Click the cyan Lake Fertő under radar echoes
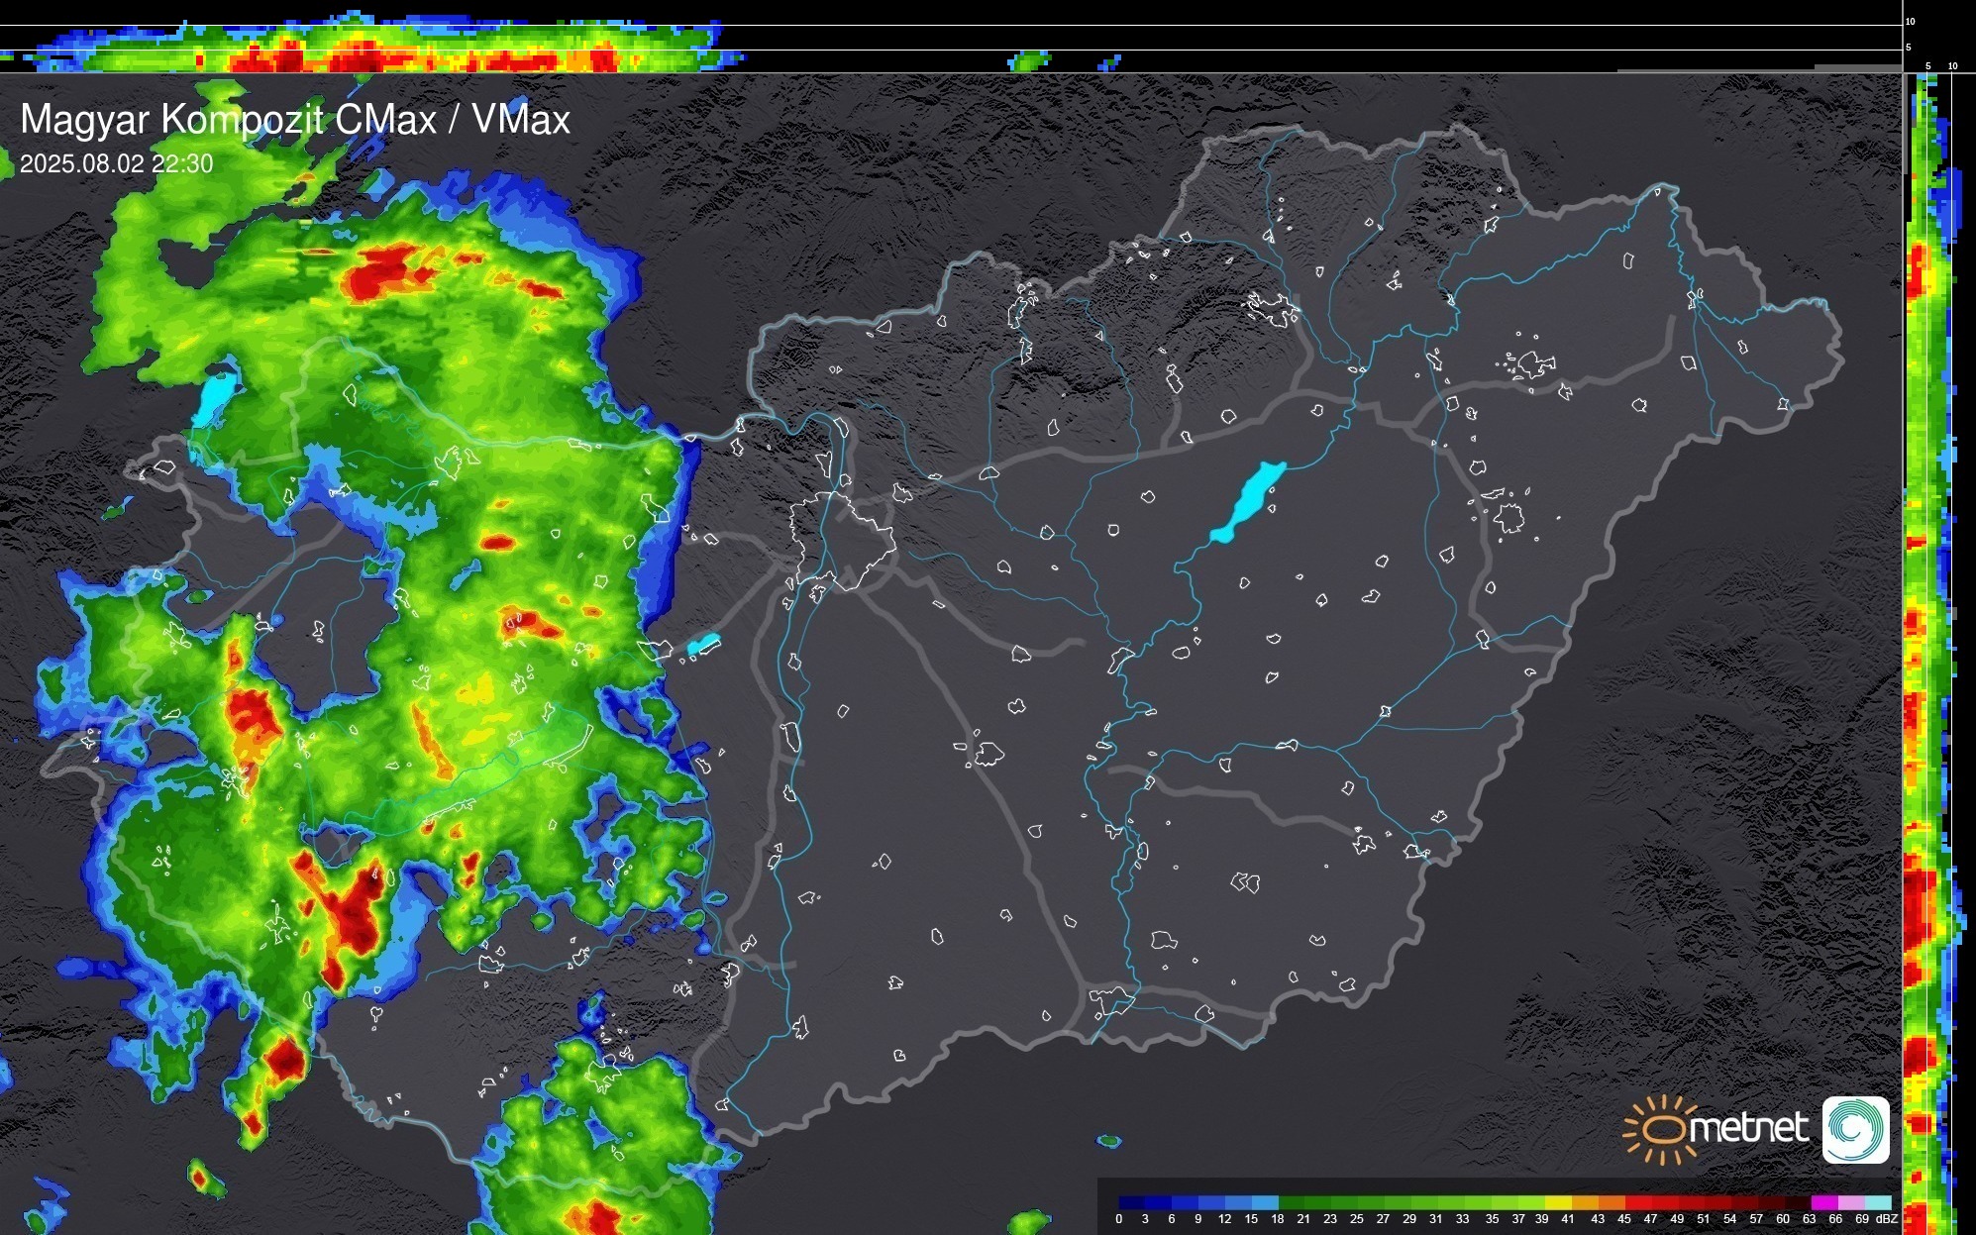1976x1235 pixels. [214, 398]
